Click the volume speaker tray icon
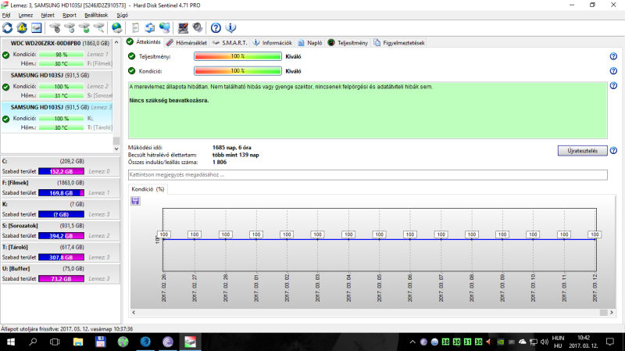This screenshot has width=625, height=351. (545, 342)
